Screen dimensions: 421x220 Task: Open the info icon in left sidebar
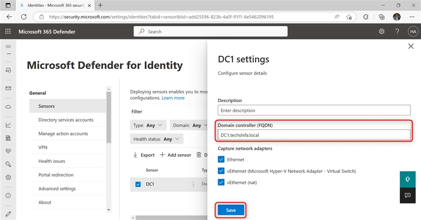8,196
